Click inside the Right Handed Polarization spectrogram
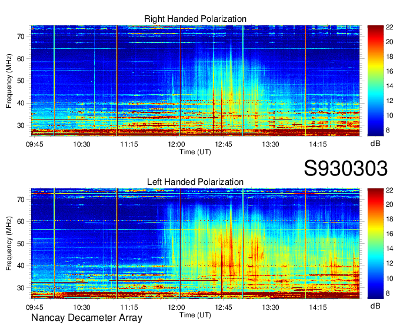 [195, 81]
